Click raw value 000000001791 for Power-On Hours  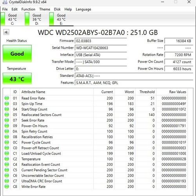pos(174,126)
